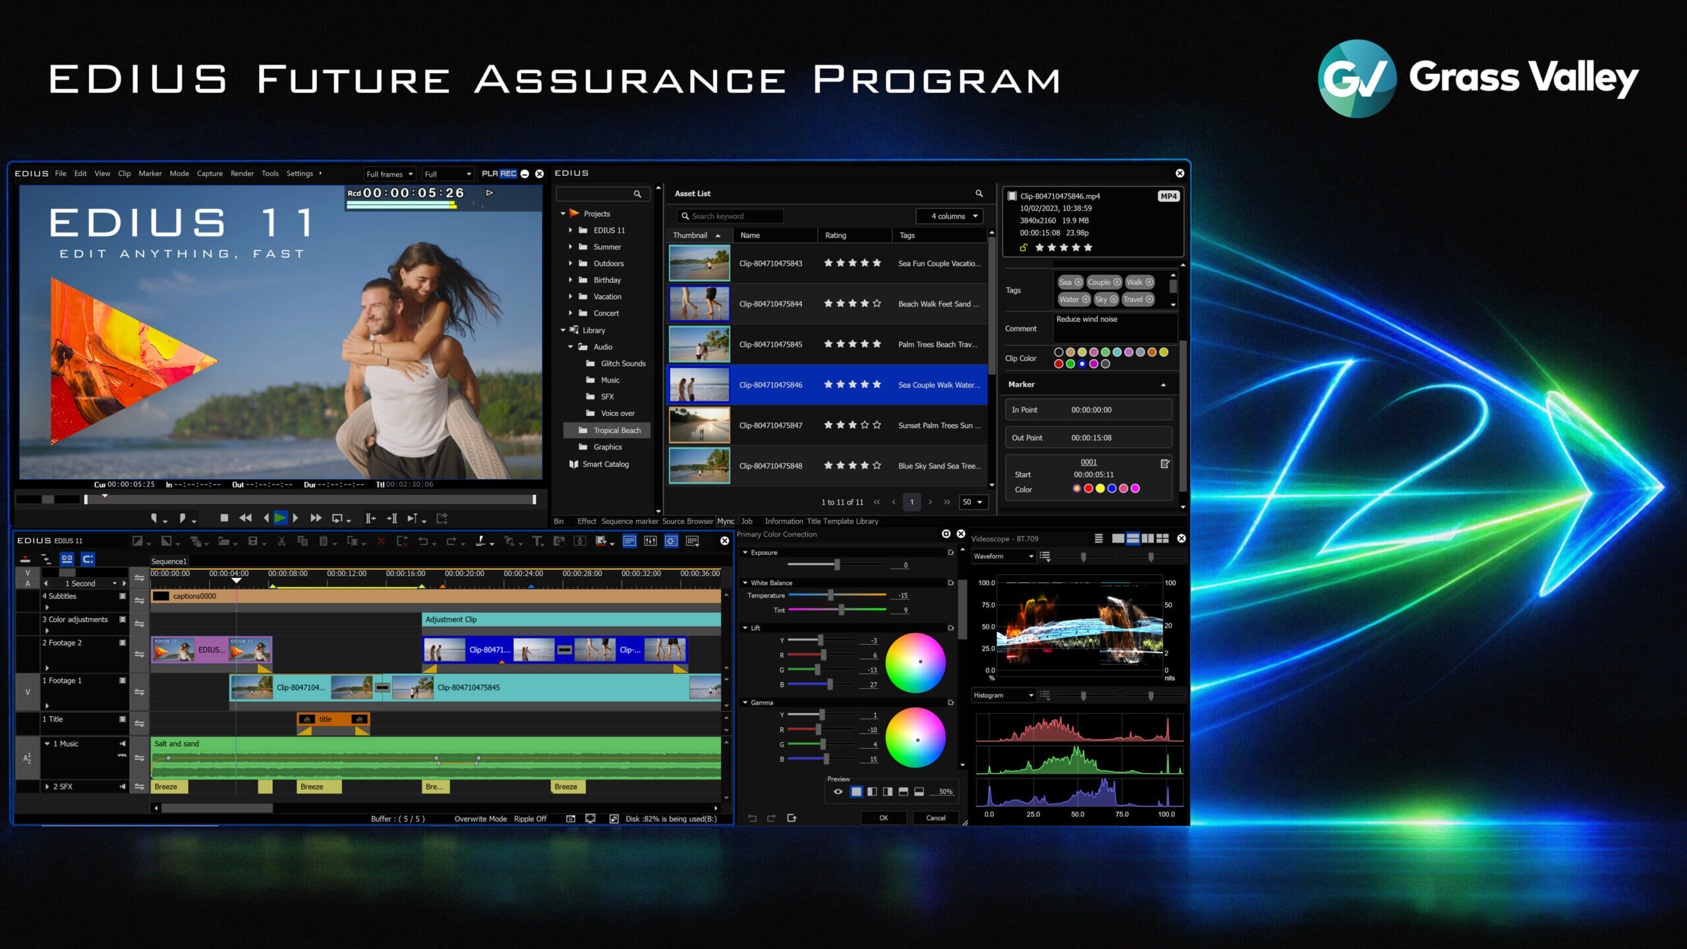Click the Search keyword input field
The image size is (1687, 949).
click(x=730, y=216)
